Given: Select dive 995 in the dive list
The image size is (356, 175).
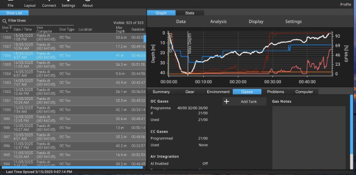Looking at the screenshot, I should pos(73,155).
